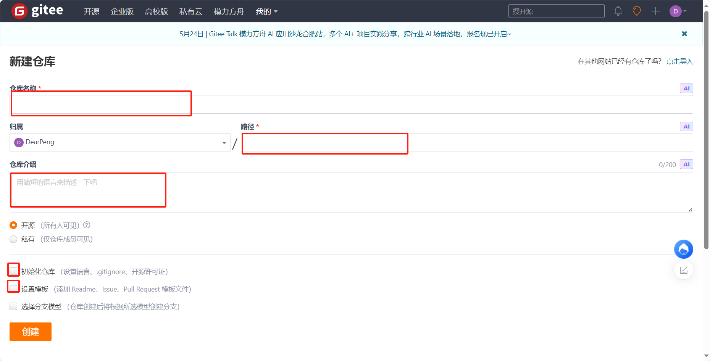Open the floating feedback edit icon

pyautogui.click(x=684, y=270)
